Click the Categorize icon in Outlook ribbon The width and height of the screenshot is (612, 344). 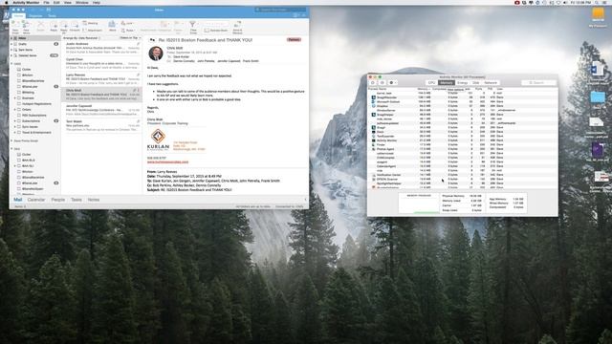[x=164, y=26]
